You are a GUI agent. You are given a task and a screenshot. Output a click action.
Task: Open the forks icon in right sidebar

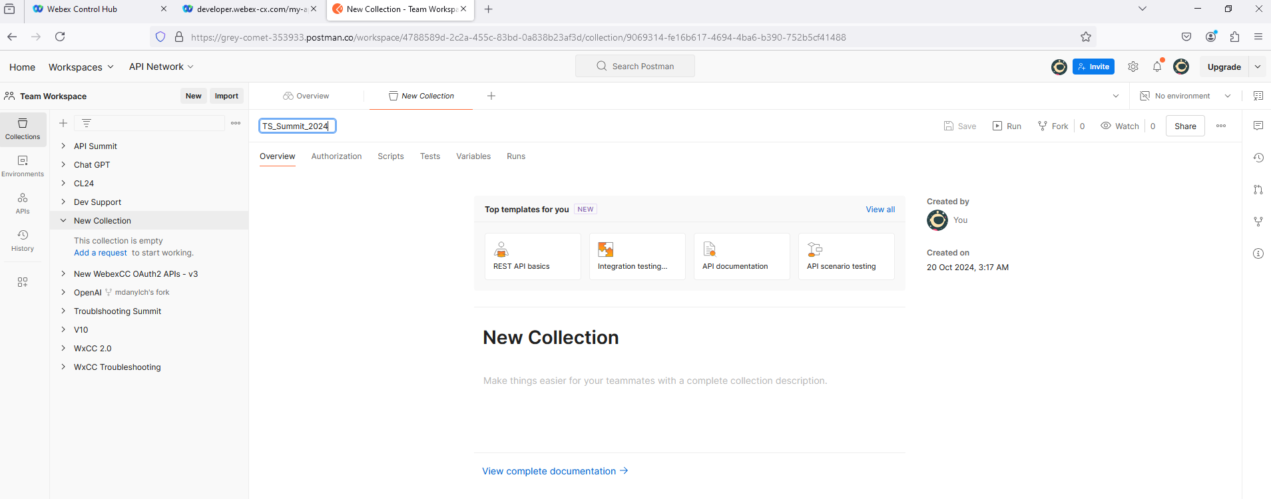point(1258,222)
